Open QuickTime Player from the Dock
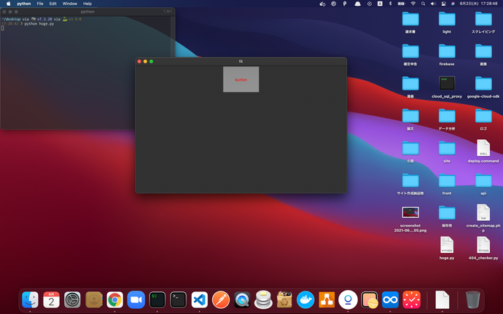Image resolution: width=503 pixels, height=314 pixels. pyautogui.click(x=242, y=299)
